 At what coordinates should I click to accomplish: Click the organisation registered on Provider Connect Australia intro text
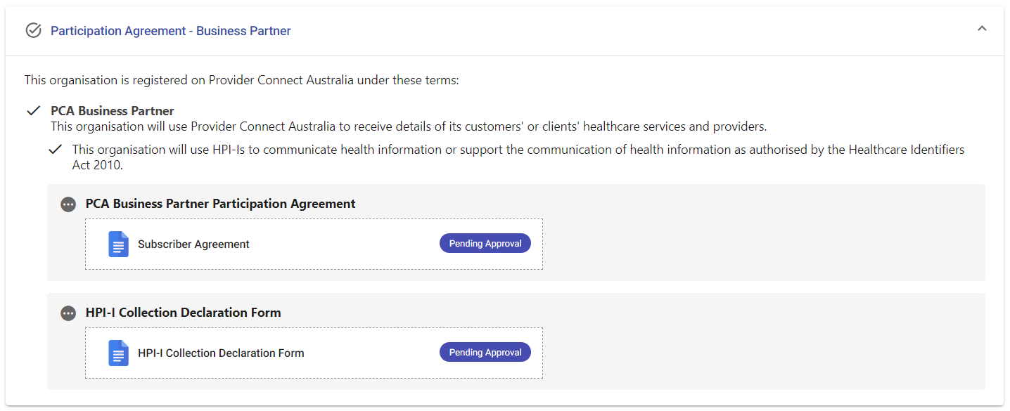(x=241, y=80)
